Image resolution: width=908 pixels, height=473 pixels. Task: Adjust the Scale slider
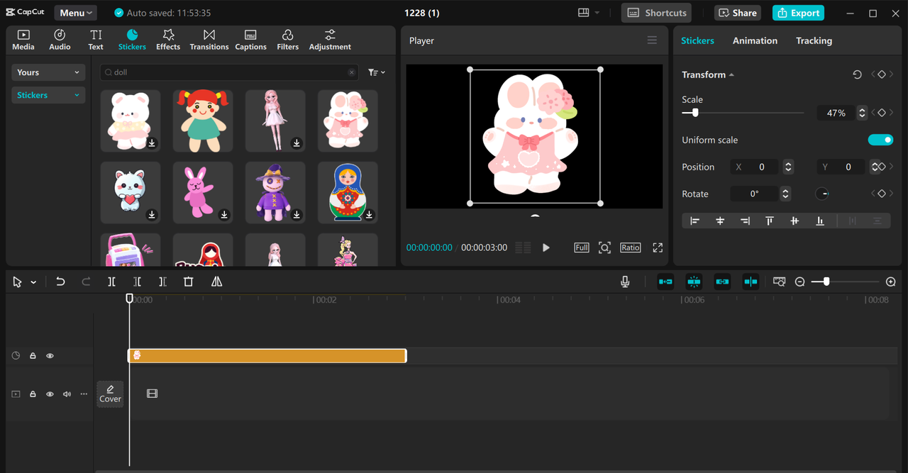click(x=743, y=113)
